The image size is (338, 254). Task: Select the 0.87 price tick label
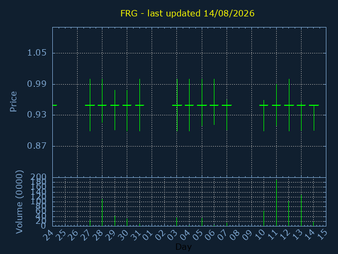36,146
